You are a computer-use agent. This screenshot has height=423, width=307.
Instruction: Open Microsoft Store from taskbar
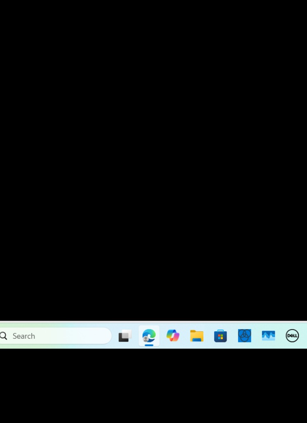[220, 336]
